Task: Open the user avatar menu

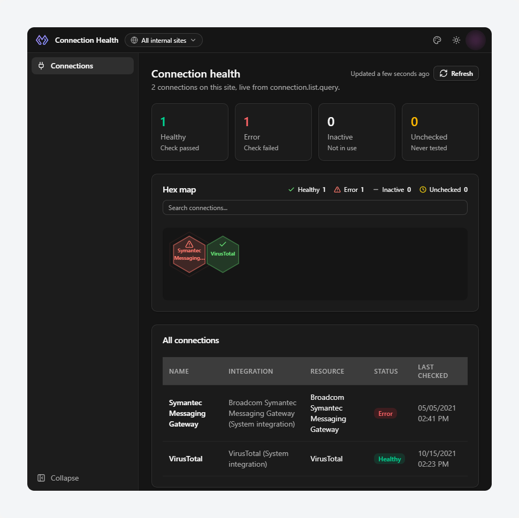Action: click(475, 40)
